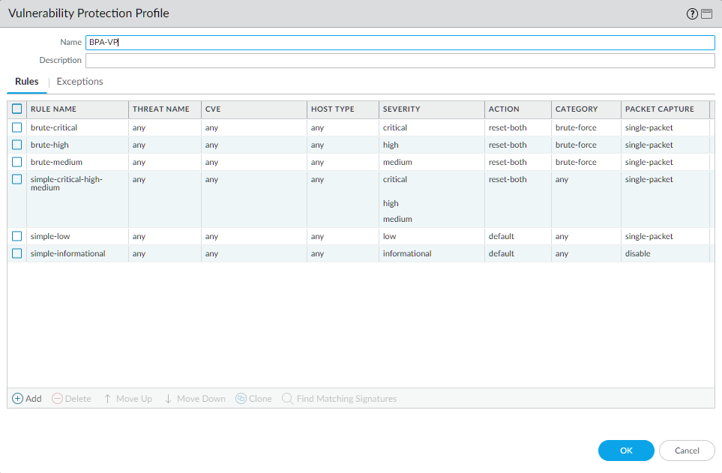Open the simple-informational rule name
This screenshot has height=473, width=722.
point(67,253)
